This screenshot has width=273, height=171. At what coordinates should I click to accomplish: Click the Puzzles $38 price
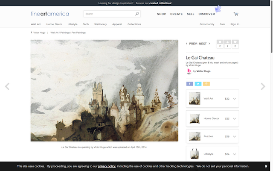[227, 136]
